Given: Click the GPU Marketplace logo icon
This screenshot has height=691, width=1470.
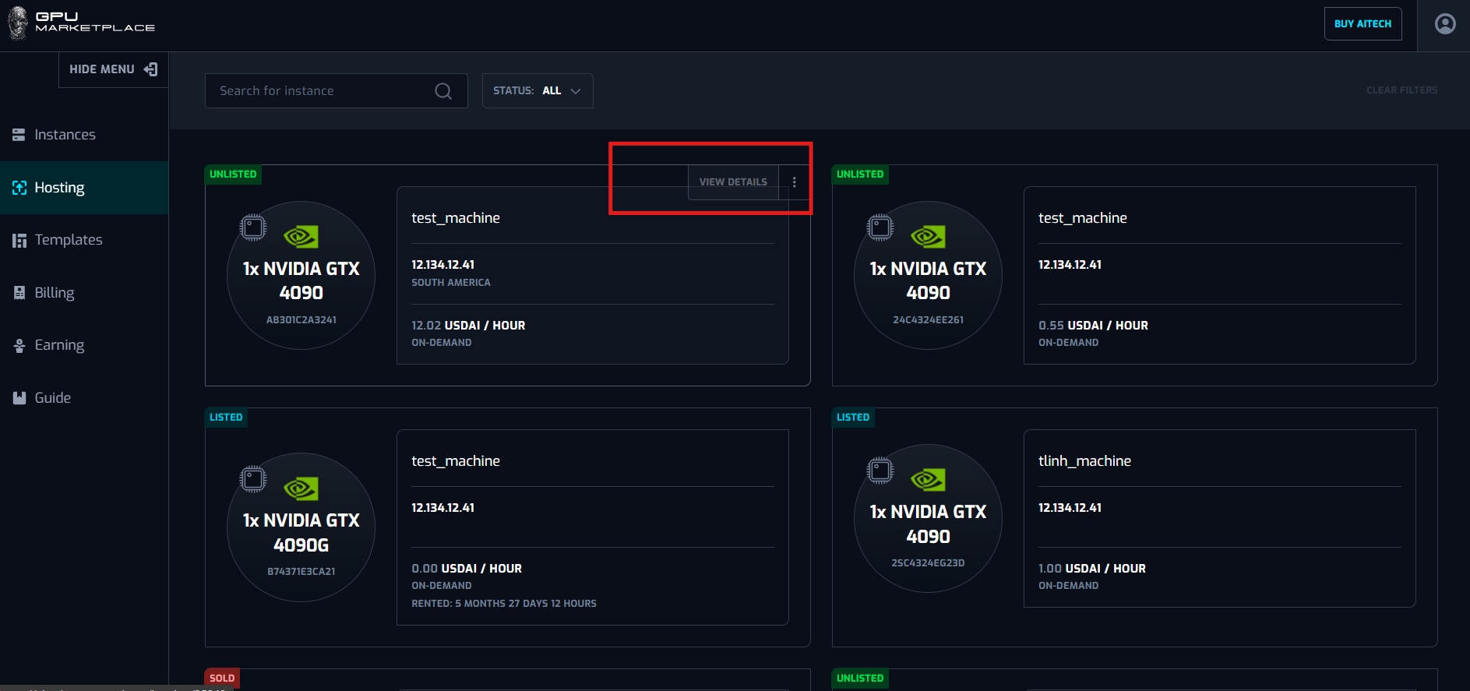Looking at the screenshot, I should pyautogui.click(x=18, y=23).
